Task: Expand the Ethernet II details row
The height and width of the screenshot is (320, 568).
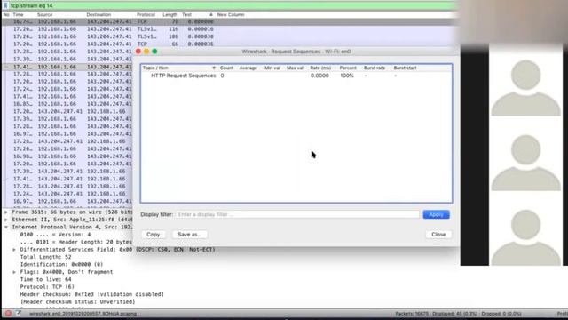Action: point(6,220)
